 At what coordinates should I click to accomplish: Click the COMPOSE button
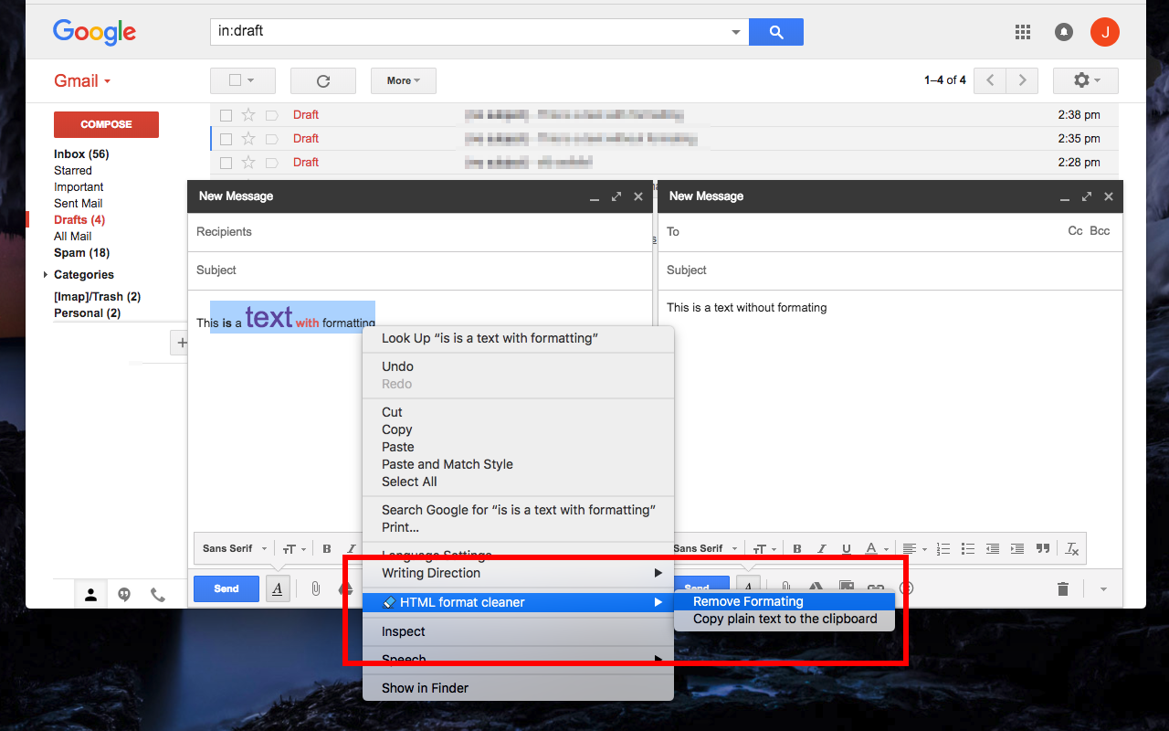[x=106, y=124]
